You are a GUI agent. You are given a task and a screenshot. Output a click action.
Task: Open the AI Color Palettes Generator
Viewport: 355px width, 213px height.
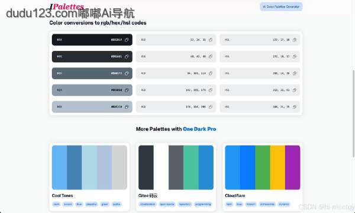pyautogui.click(x=281, y=7)
